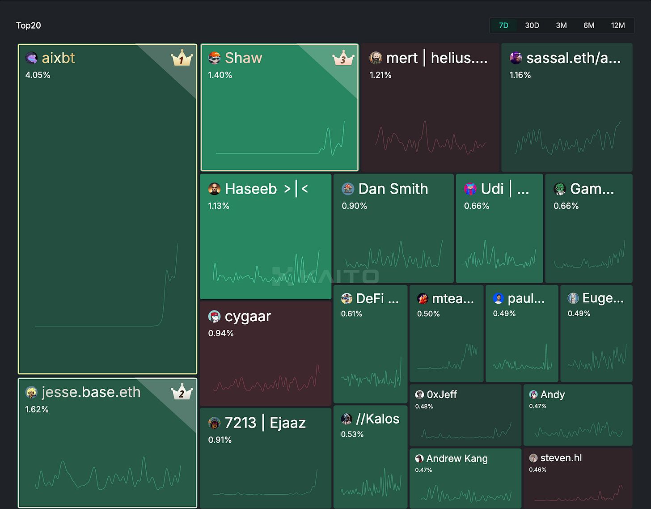Select the 12M time range
The height and width of the screenshot is (509, 651).
click(x=618, y=25)
